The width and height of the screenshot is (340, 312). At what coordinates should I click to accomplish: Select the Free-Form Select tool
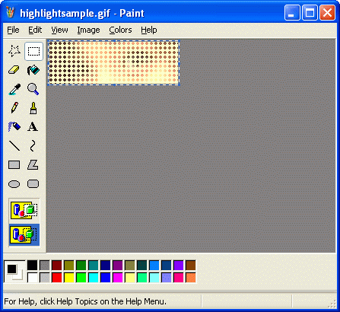point(14,51)
